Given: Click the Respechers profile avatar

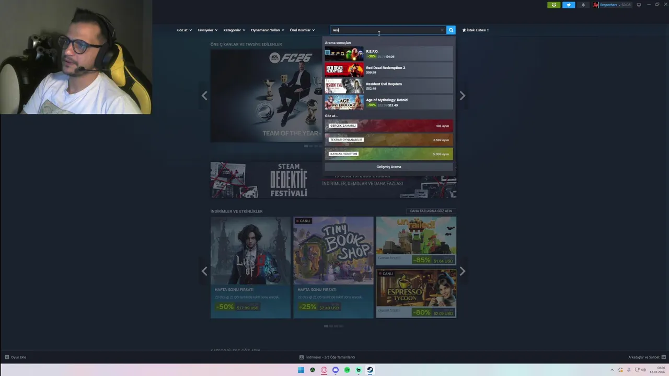Looking at the screenshot, I should point(596,5).
